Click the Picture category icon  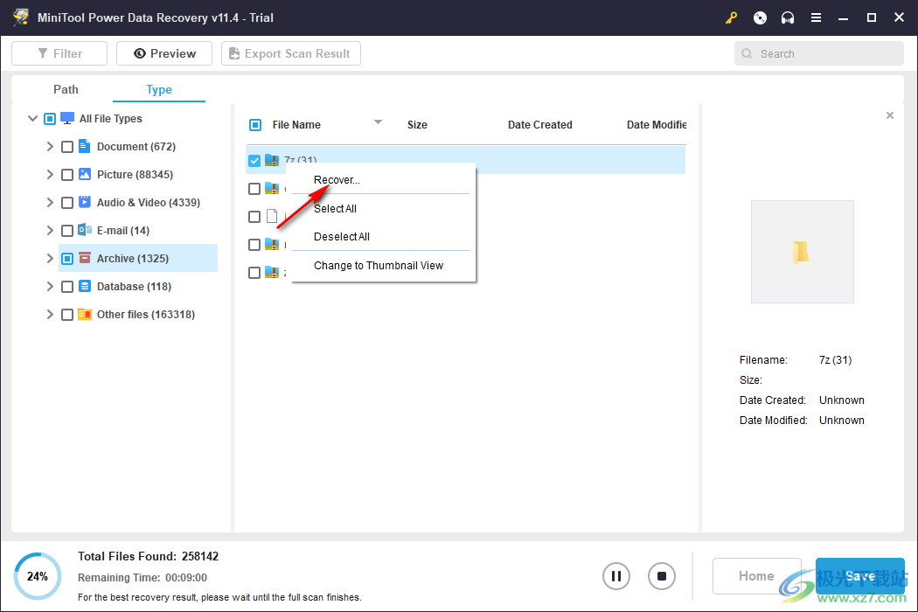click(84, 174)
